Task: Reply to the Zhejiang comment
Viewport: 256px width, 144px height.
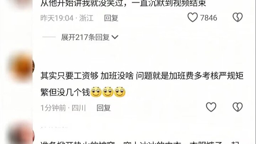Action: coord(111,18)
